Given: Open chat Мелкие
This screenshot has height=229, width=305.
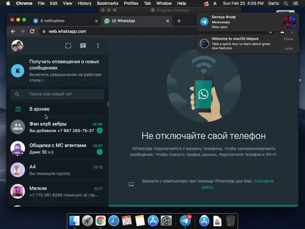Looking at the screenshot, I should pos(57,191).
